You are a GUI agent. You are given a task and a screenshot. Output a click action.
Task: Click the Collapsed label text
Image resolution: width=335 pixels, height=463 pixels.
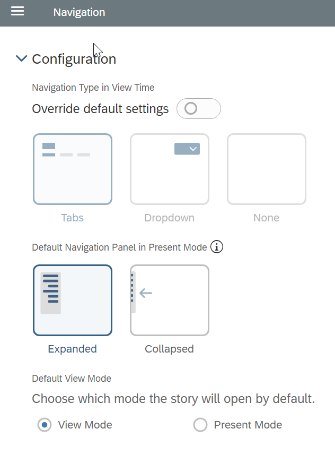pyautogui.click(x=170, y=349)
